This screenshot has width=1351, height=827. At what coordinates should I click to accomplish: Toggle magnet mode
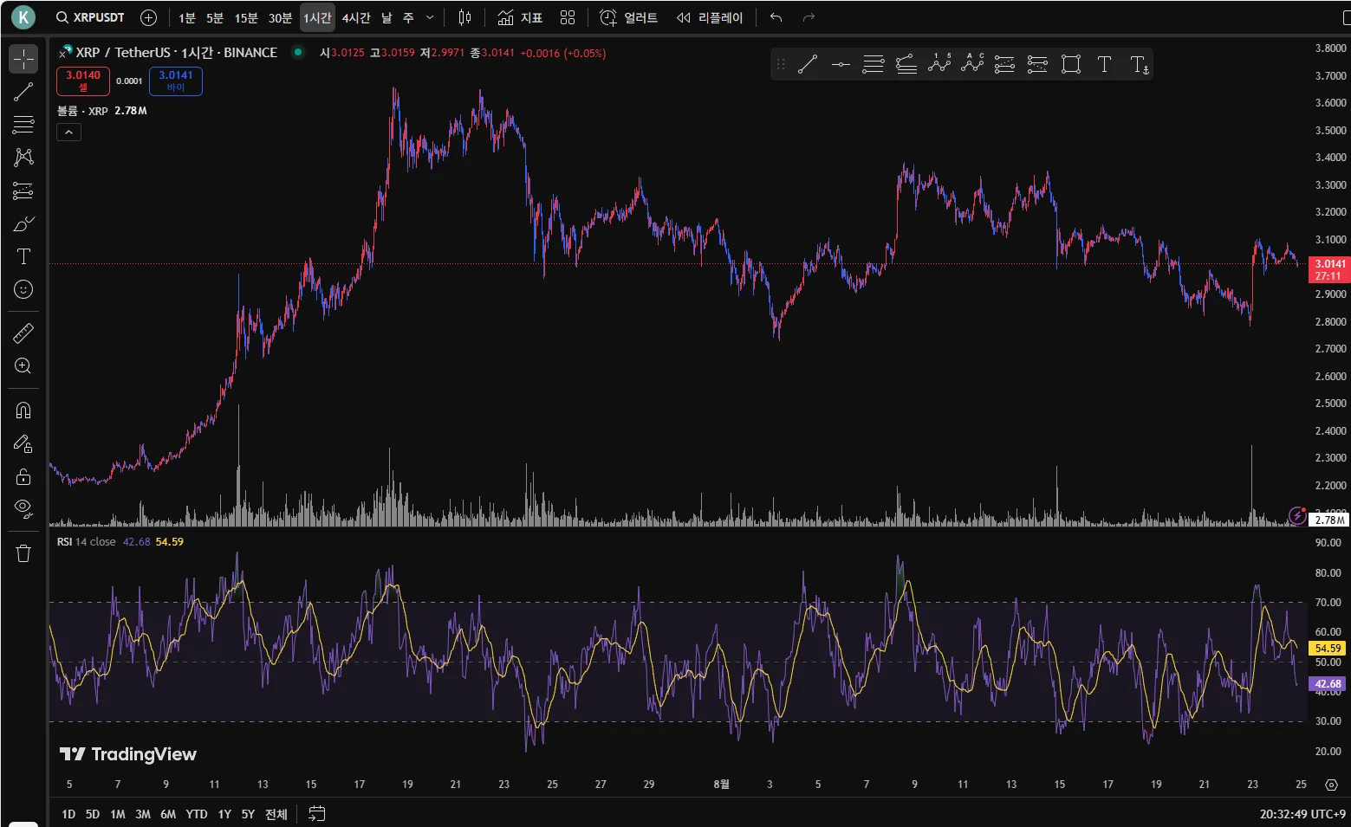click(23, 410)
